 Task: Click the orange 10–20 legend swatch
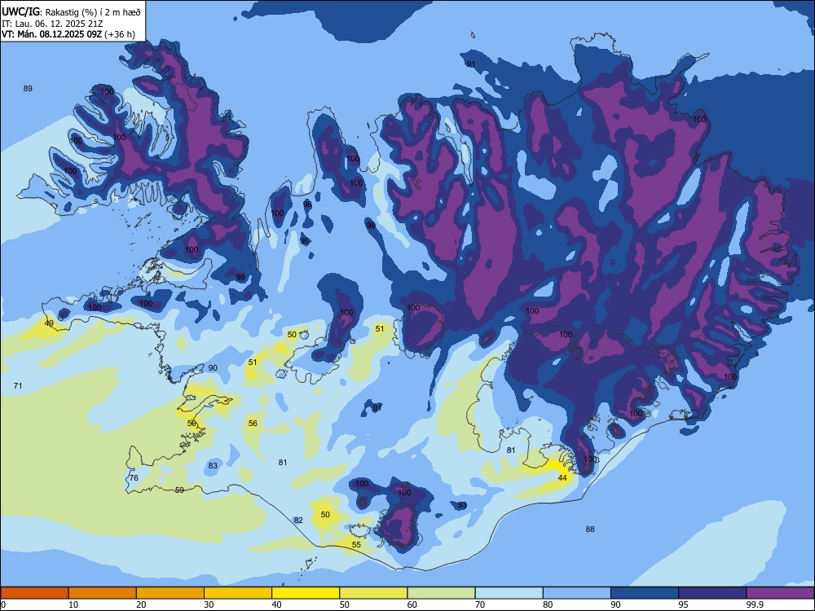coord(103,593)
